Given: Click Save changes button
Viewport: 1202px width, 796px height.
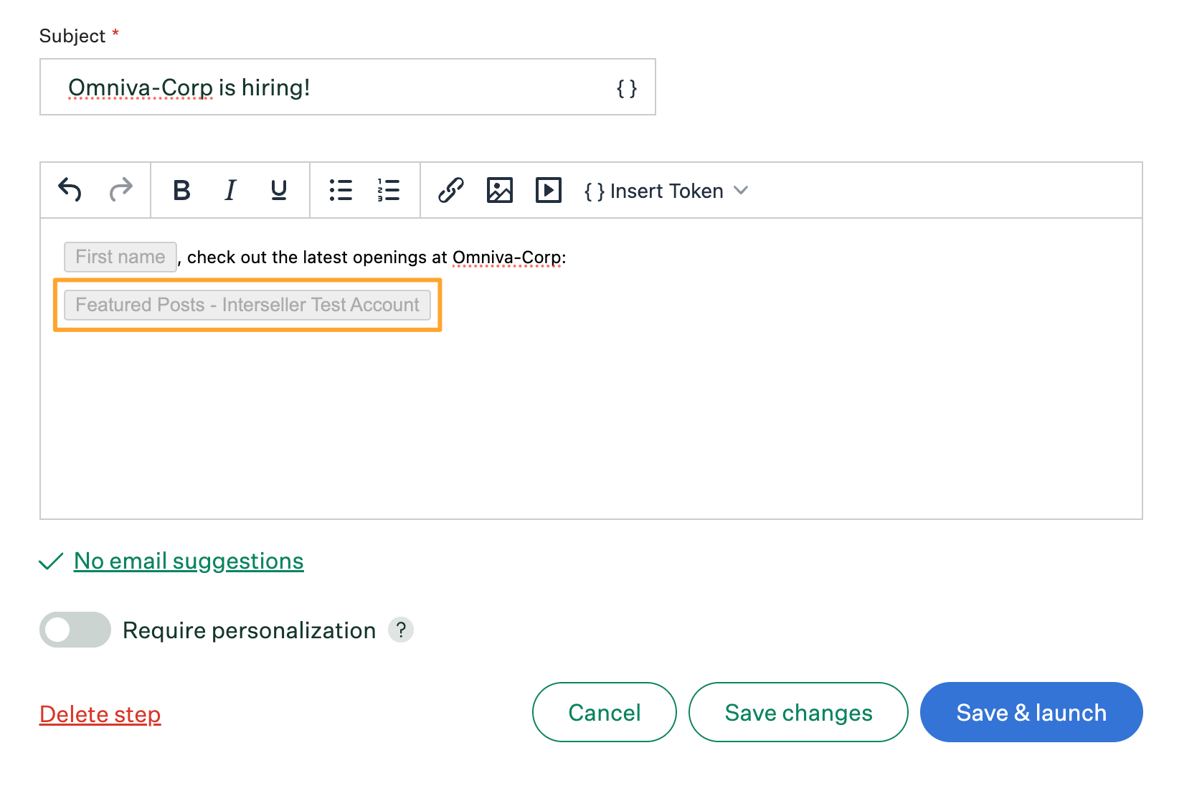Looking at the screenshot, I should pos(798,712).
